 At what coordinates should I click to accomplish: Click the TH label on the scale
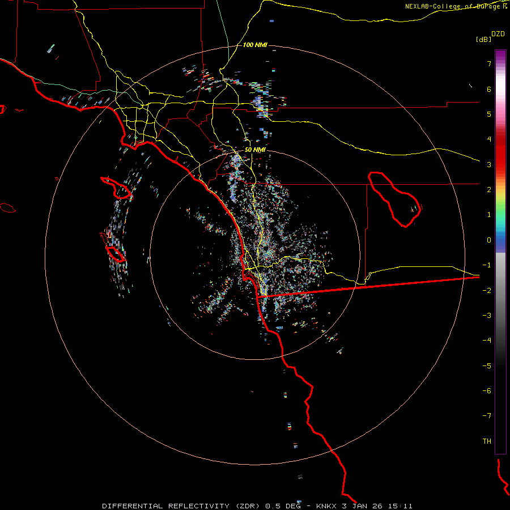(487, 441)
